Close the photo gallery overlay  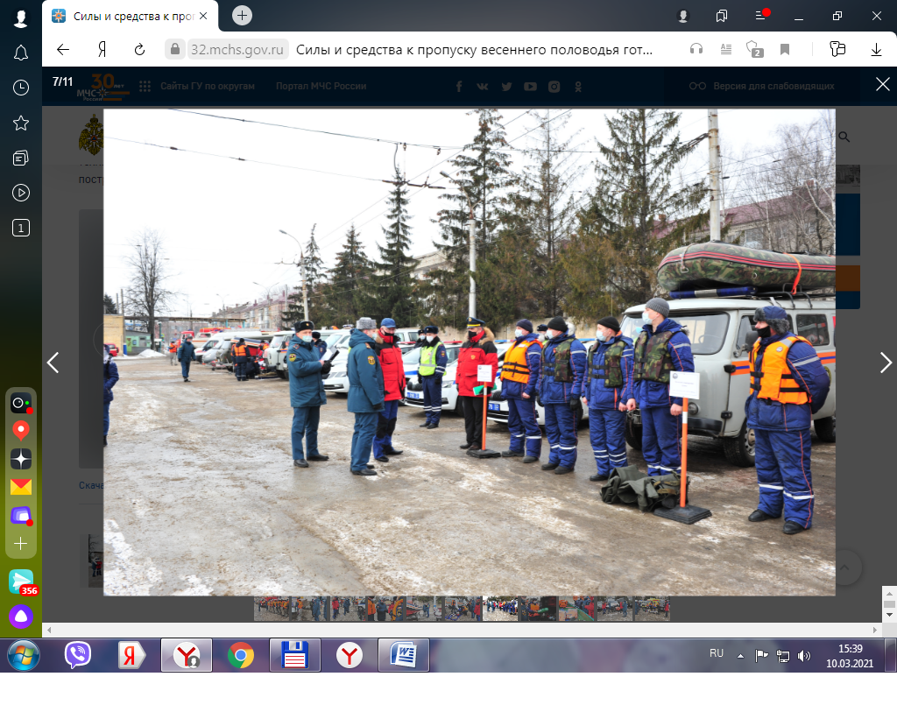883,85
